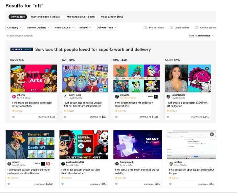Toggle Pro services switch
Viewport: 237px width, 194px height.
(x=145, y=28)
